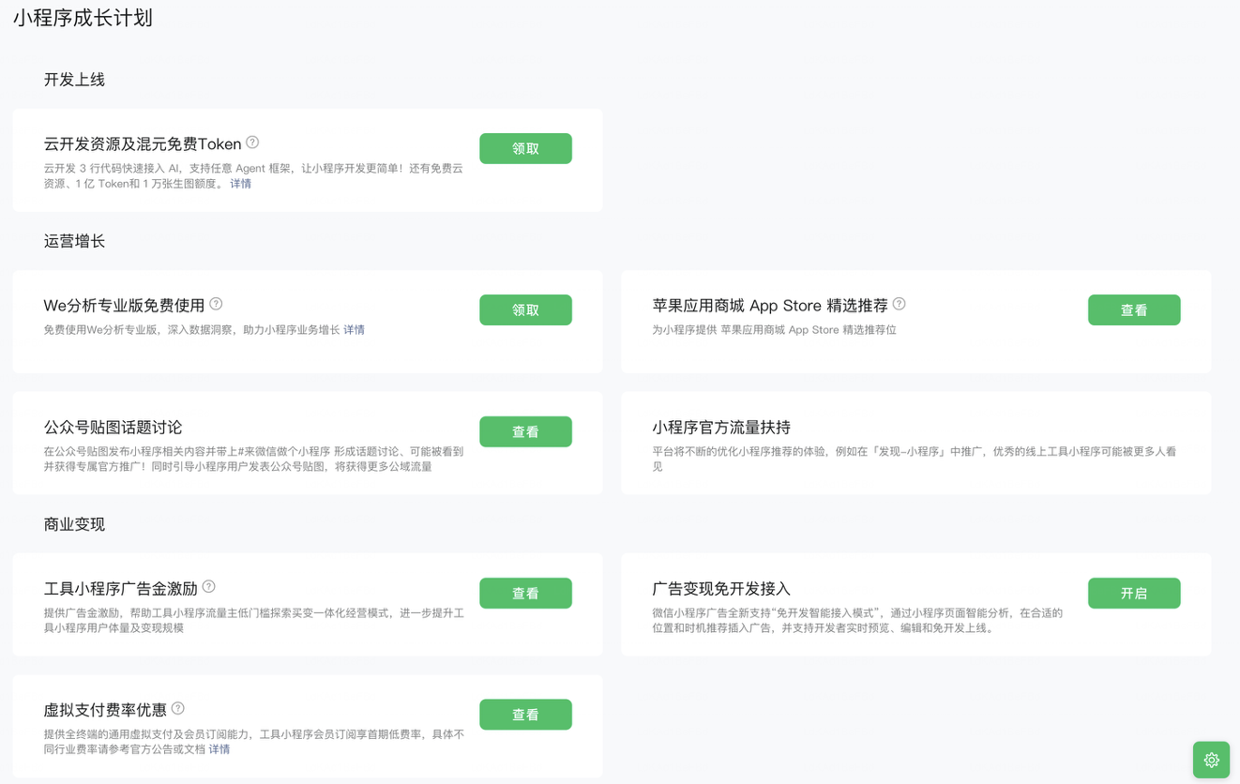Open the green settings gear button
The image size is (1240, 784).
(x=1211, y=760)
